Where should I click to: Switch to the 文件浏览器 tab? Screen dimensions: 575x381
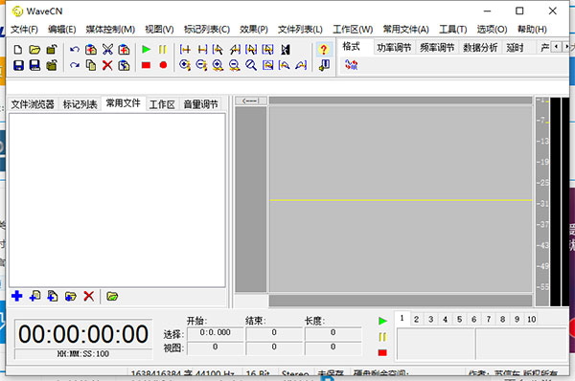point(33,104)
